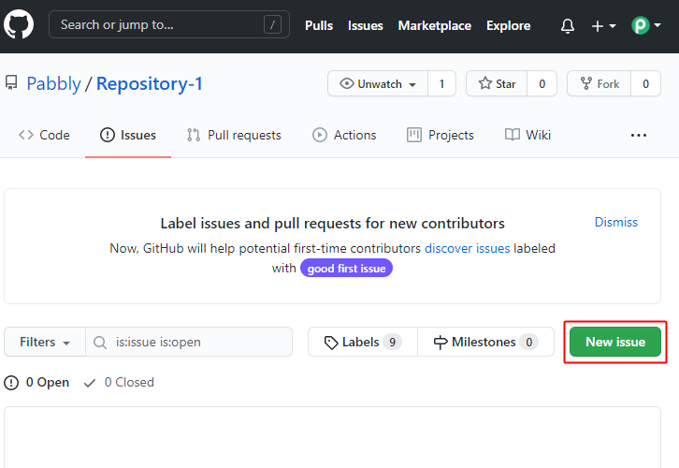Switch to the Code tab
Image resolution: width=679 pixels, height=468 pixels.
click(44, 135)
